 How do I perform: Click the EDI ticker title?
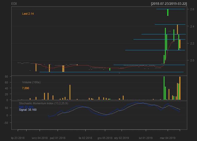(x=14, y=4)
